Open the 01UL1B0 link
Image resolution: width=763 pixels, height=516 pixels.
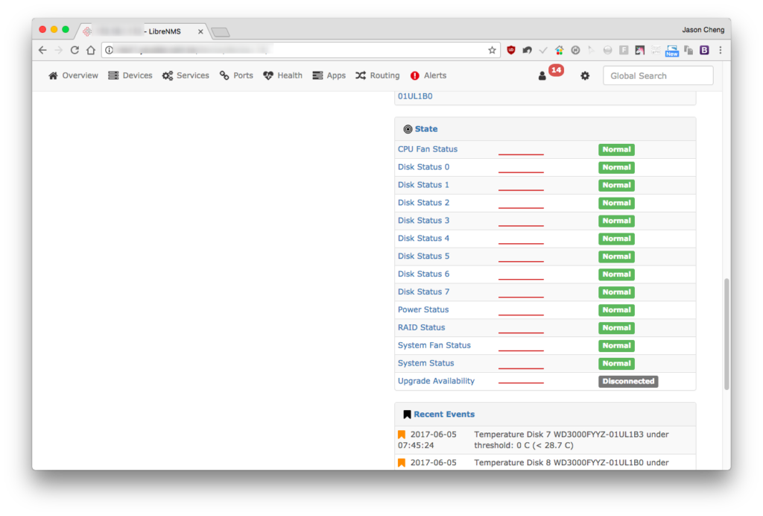click(x=415, y=96)
